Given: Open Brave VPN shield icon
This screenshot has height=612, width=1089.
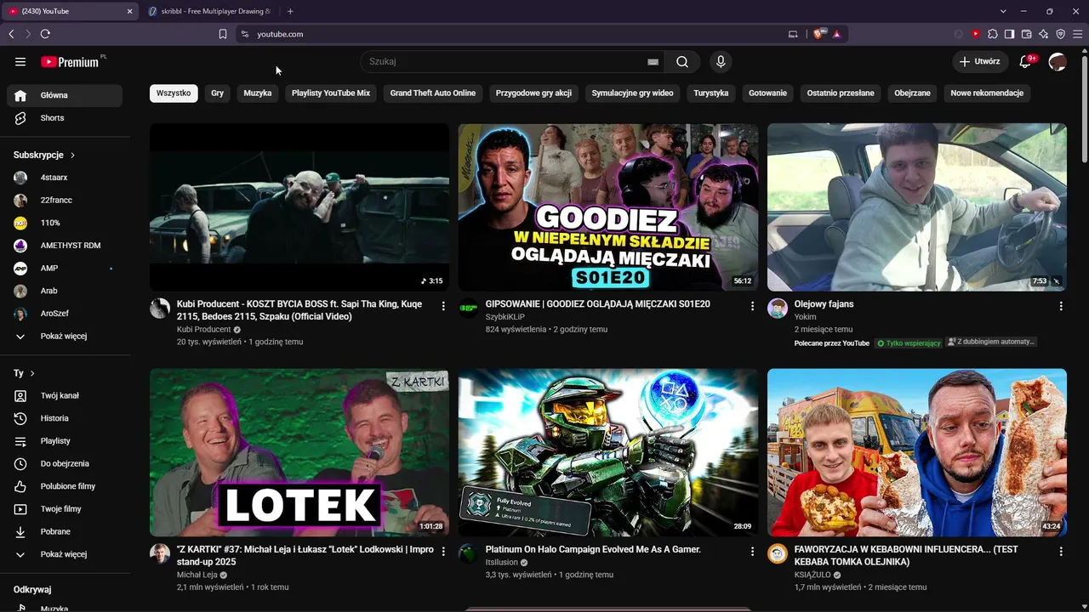Looking at the screenshot, I should (1060, 34).
